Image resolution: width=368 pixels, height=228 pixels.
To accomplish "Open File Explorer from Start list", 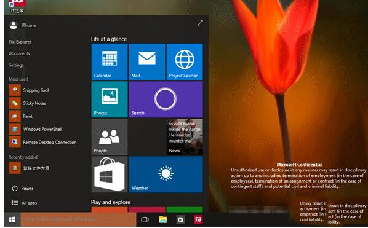I will pyautogui.click(x=20, y=42).
